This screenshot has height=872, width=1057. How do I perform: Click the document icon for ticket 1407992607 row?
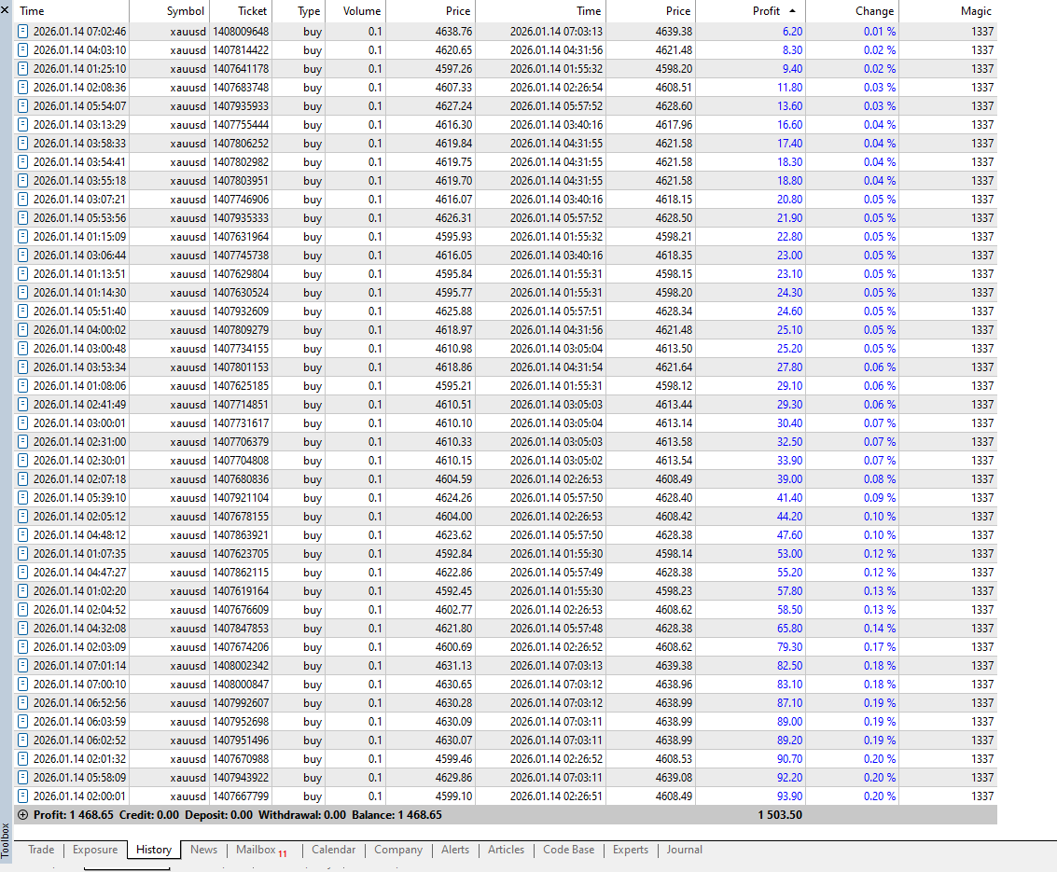coord(23,703)
